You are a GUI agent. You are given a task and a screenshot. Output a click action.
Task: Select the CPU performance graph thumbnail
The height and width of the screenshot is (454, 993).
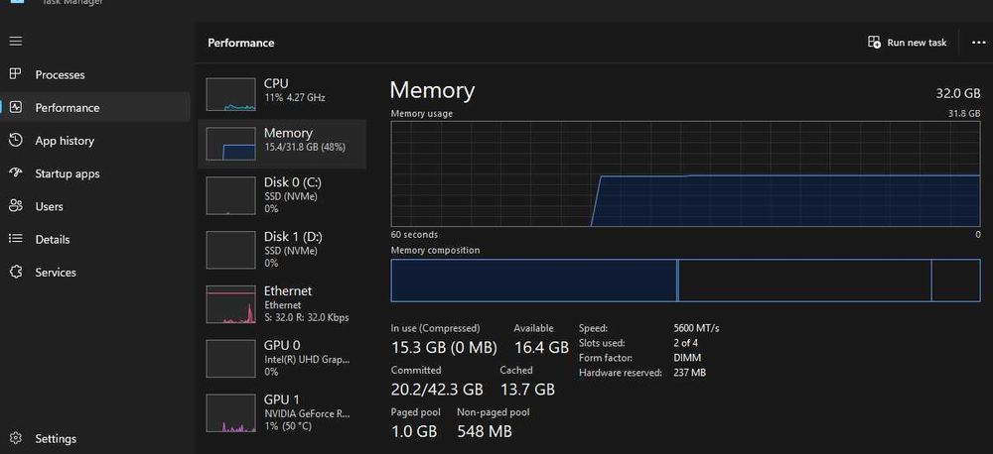click(230, 94)
